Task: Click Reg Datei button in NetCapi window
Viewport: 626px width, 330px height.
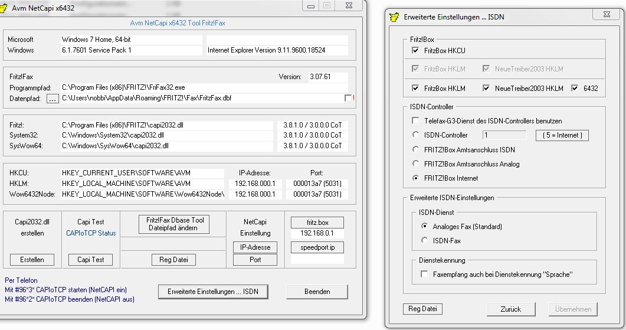Action: point(173,260)
